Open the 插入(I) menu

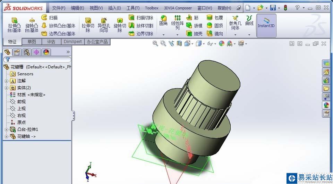(114, 8)
